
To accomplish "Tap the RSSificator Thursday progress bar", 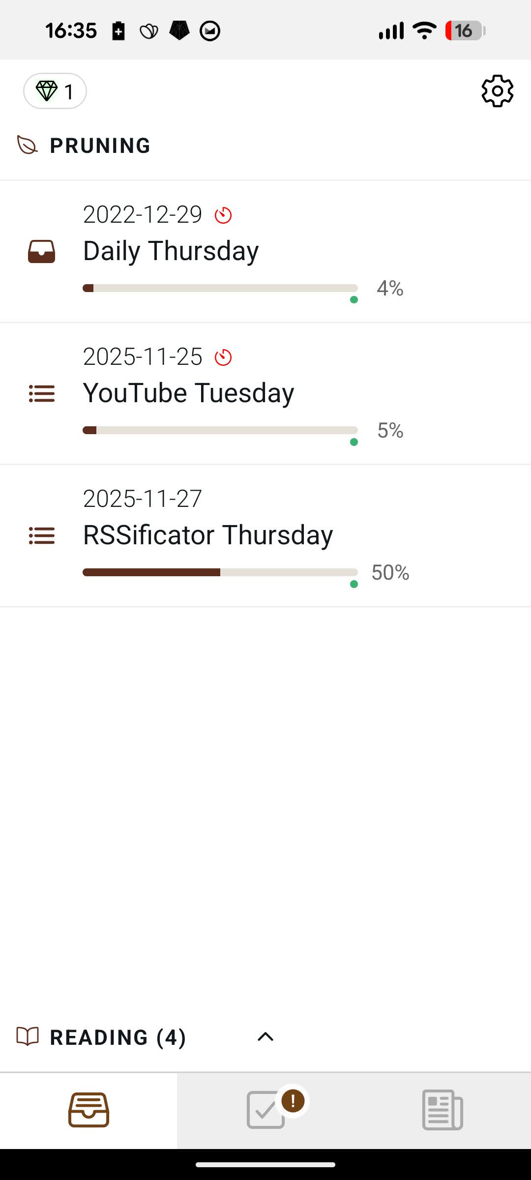I will pyautogui.click(x=220, y=572).
